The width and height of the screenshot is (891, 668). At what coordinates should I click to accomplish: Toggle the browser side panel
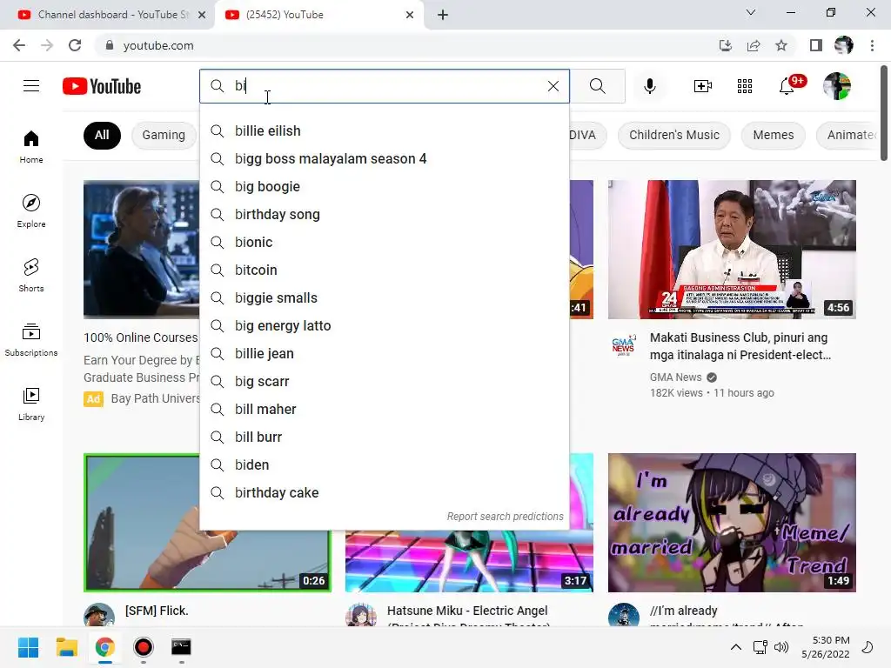click(816, 45)
